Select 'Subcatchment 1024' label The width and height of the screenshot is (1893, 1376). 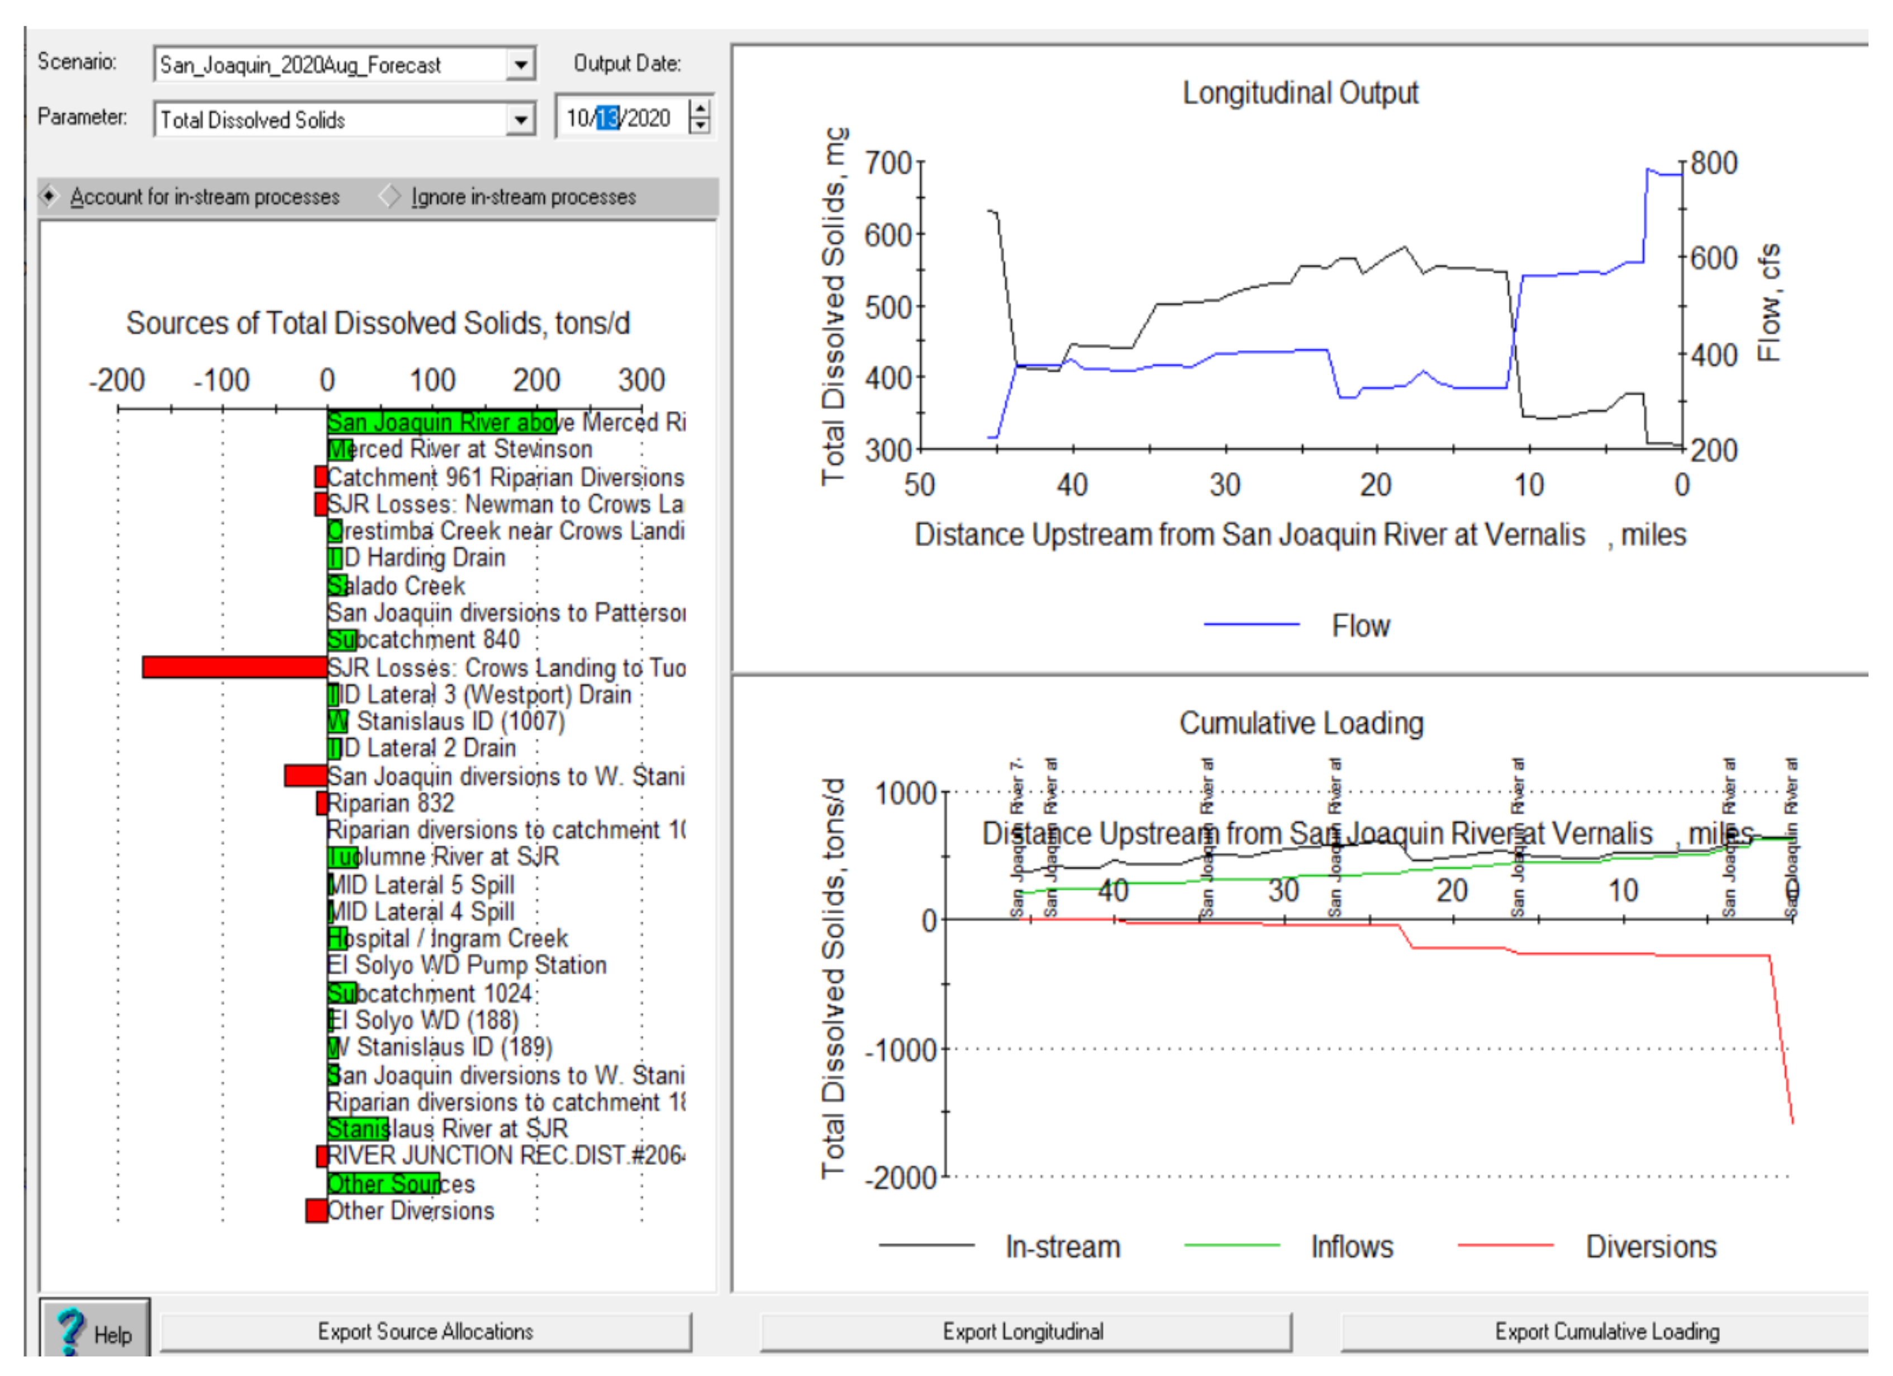(x=430, y=994)
